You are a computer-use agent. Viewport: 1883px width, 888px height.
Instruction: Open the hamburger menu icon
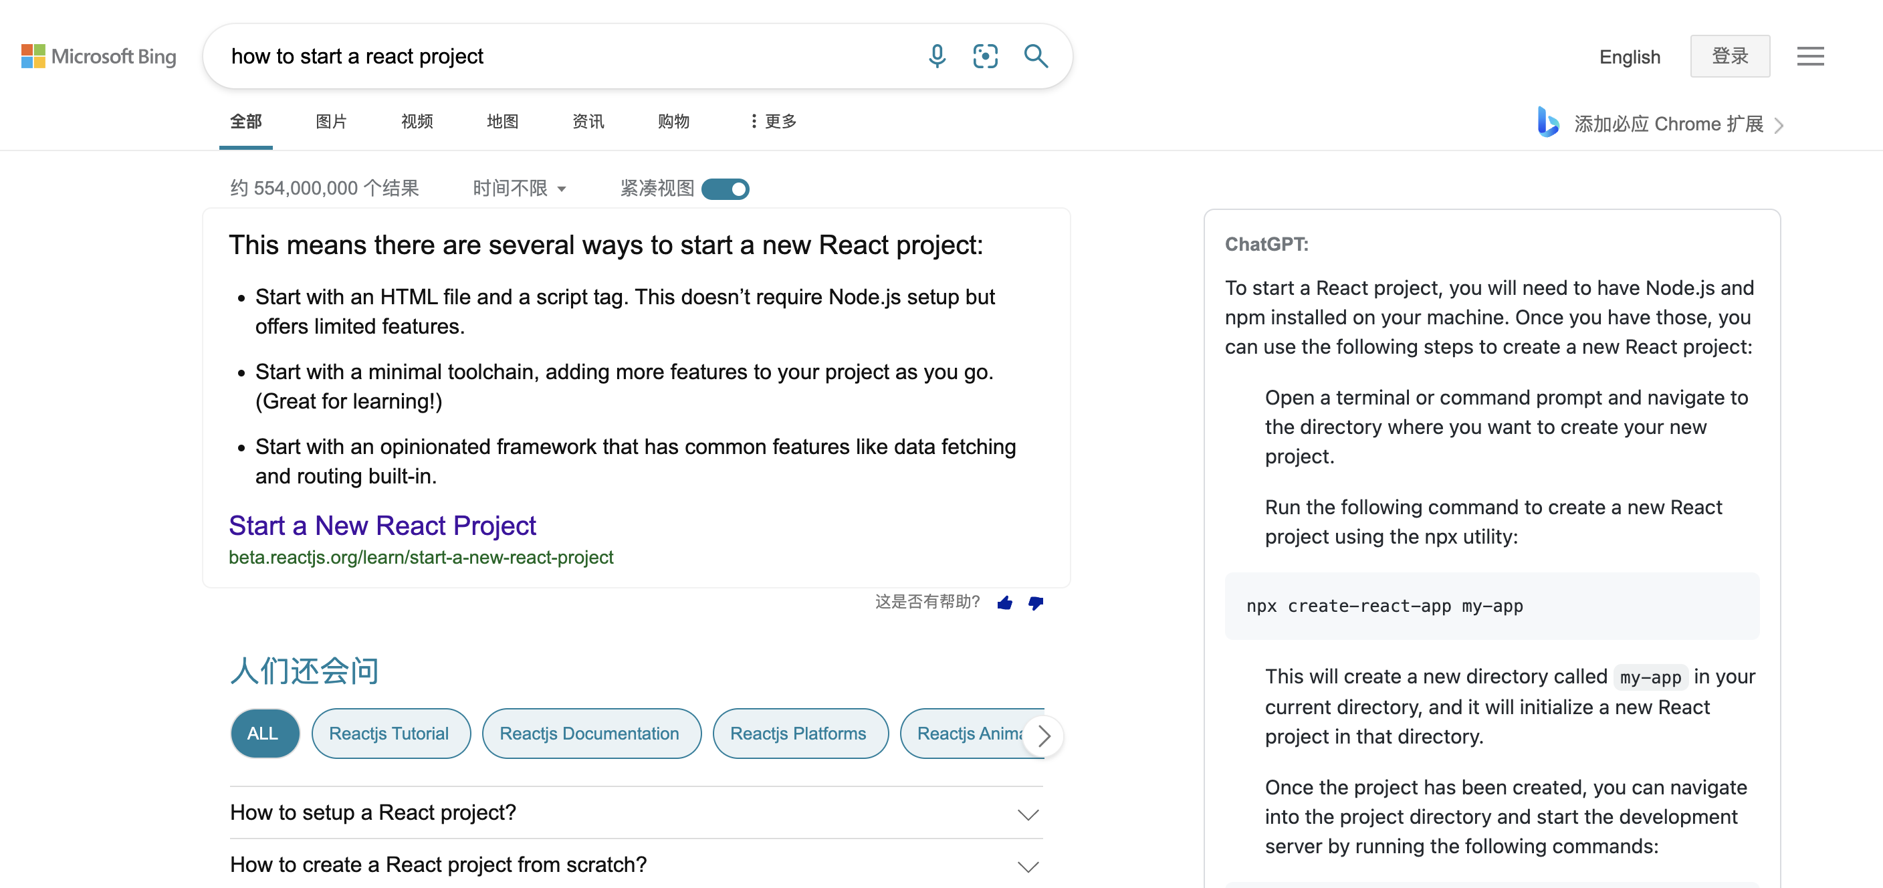[x=1809, y=56]
